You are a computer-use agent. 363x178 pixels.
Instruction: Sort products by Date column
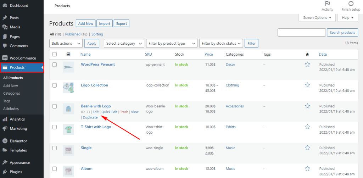point(323,54)
